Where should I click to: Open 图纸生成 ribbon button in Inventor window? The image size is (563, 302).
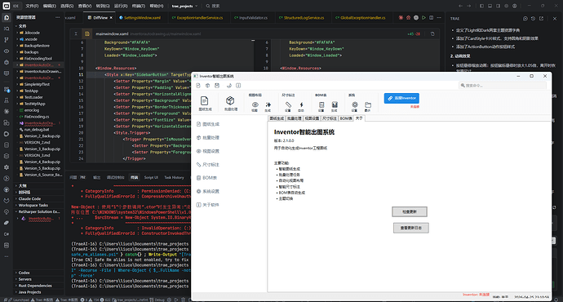[205, 103]
